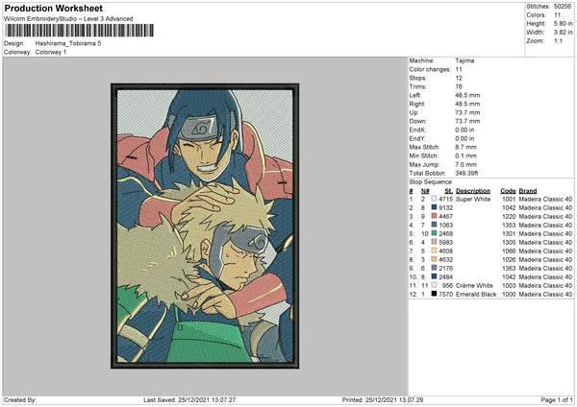The height and width of the screenshot is (407, 577).
Task: Click the 'Stop Sequence:' heading
Action: (431, 182)
